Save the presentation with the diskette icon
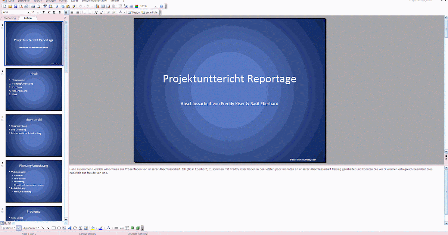This screenshot has width=448, height=235. (x=16, y=6)
